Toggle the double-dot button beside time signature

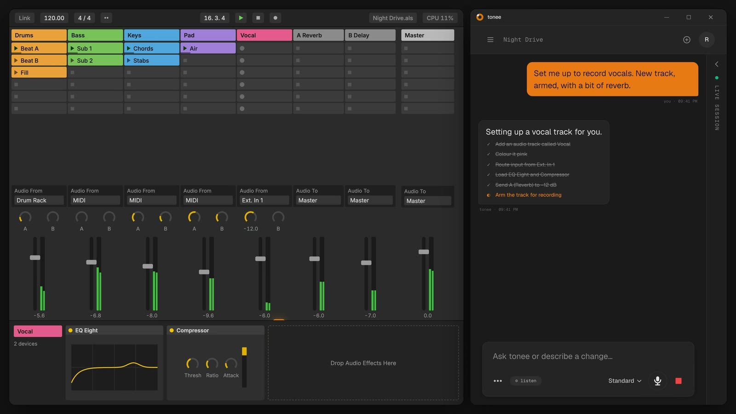106,18
